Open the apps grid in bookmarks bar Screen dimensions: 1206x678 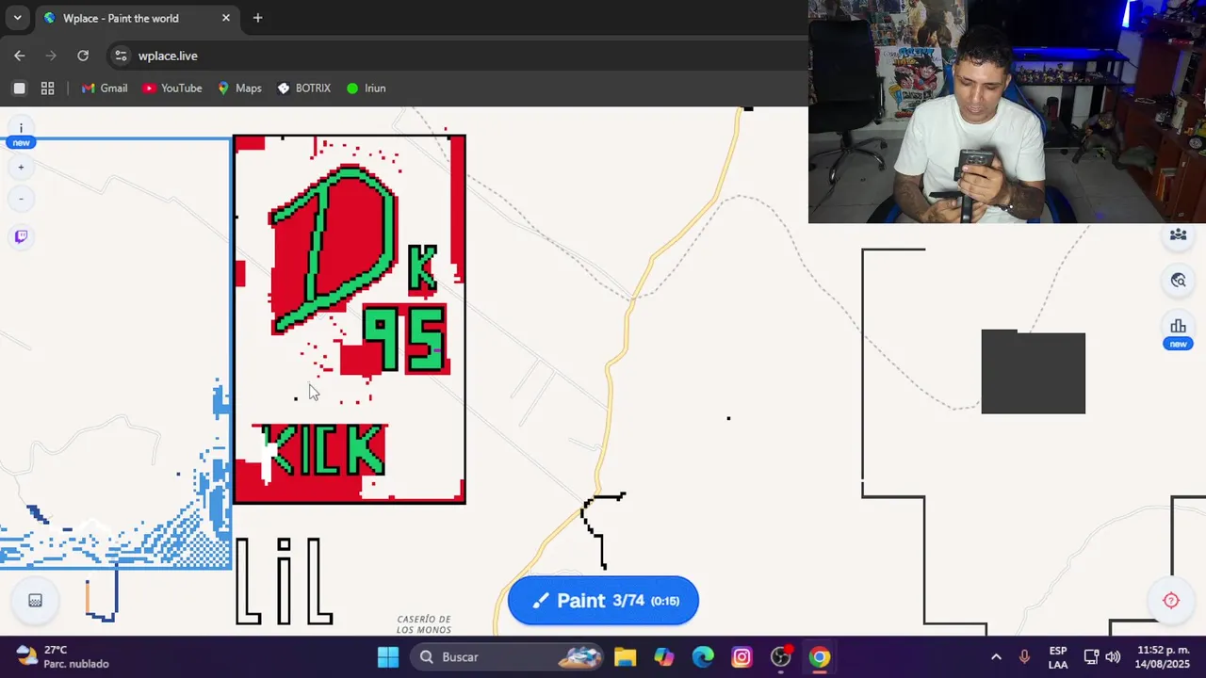click(47, 89)
